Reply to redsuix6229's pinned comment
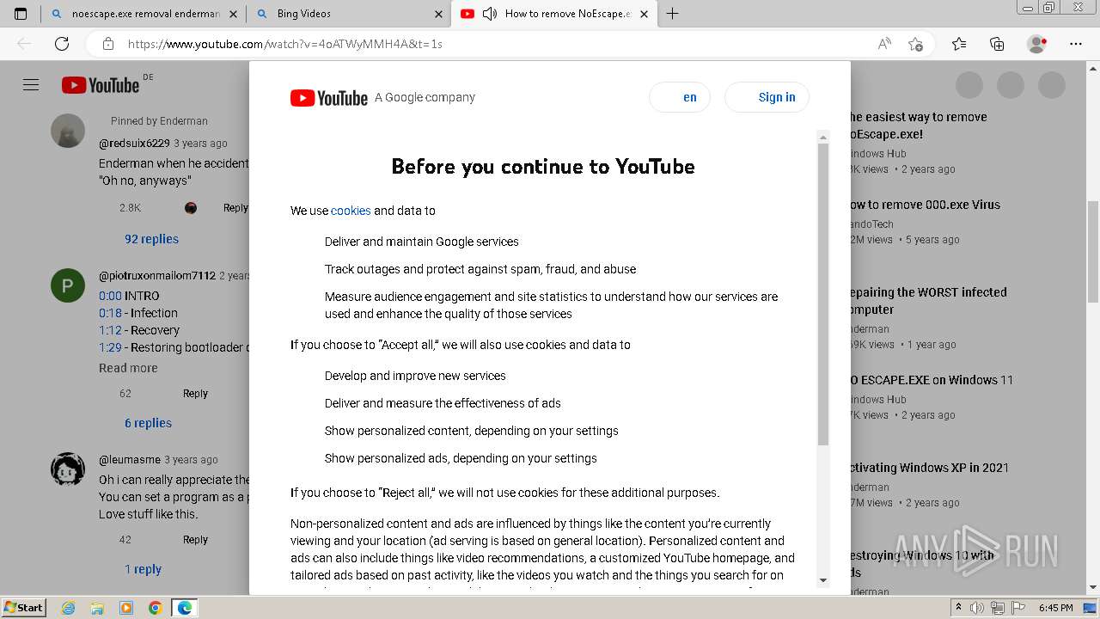This screenshot has width=1100, height=619. [x=235, y=208]
